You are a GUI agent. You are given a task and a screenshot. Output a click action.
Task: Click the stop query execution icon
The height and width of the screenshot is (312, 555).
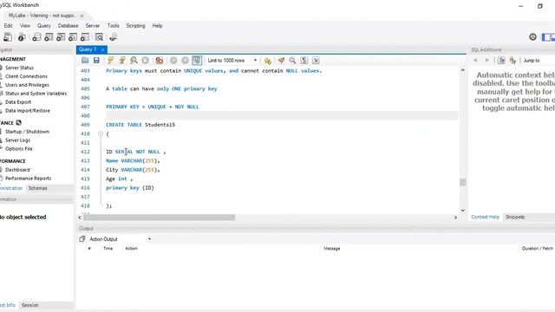(145, 61)
